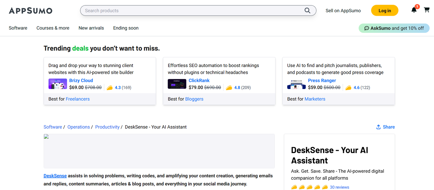Browse Ending soon deals

126,28
